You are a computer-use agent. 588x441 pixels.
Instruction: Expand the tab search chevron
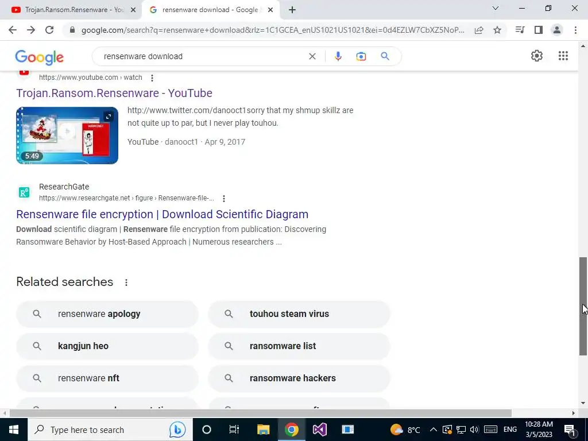(495, 8)
